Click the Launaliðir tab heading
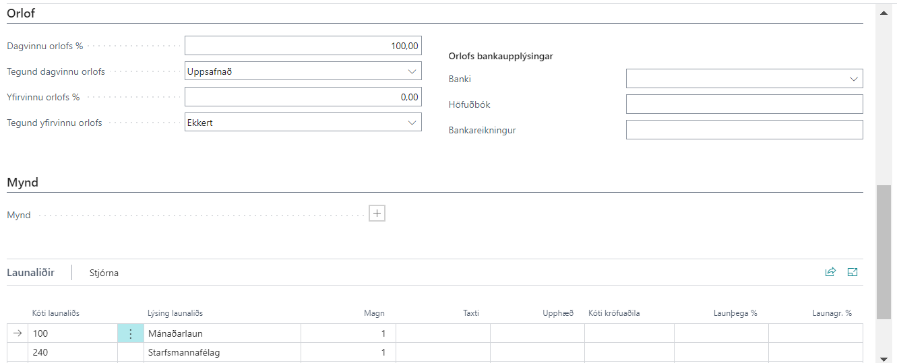 [30, 273]
